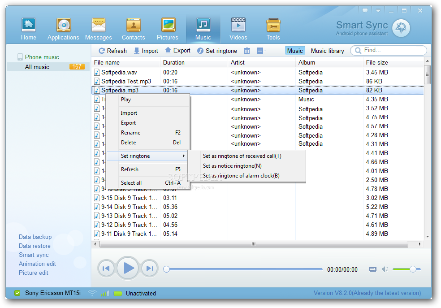Select All music in the sidebar

coord(48,67)
